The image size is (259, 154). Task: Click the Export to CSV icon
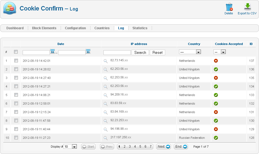point(247,7)
